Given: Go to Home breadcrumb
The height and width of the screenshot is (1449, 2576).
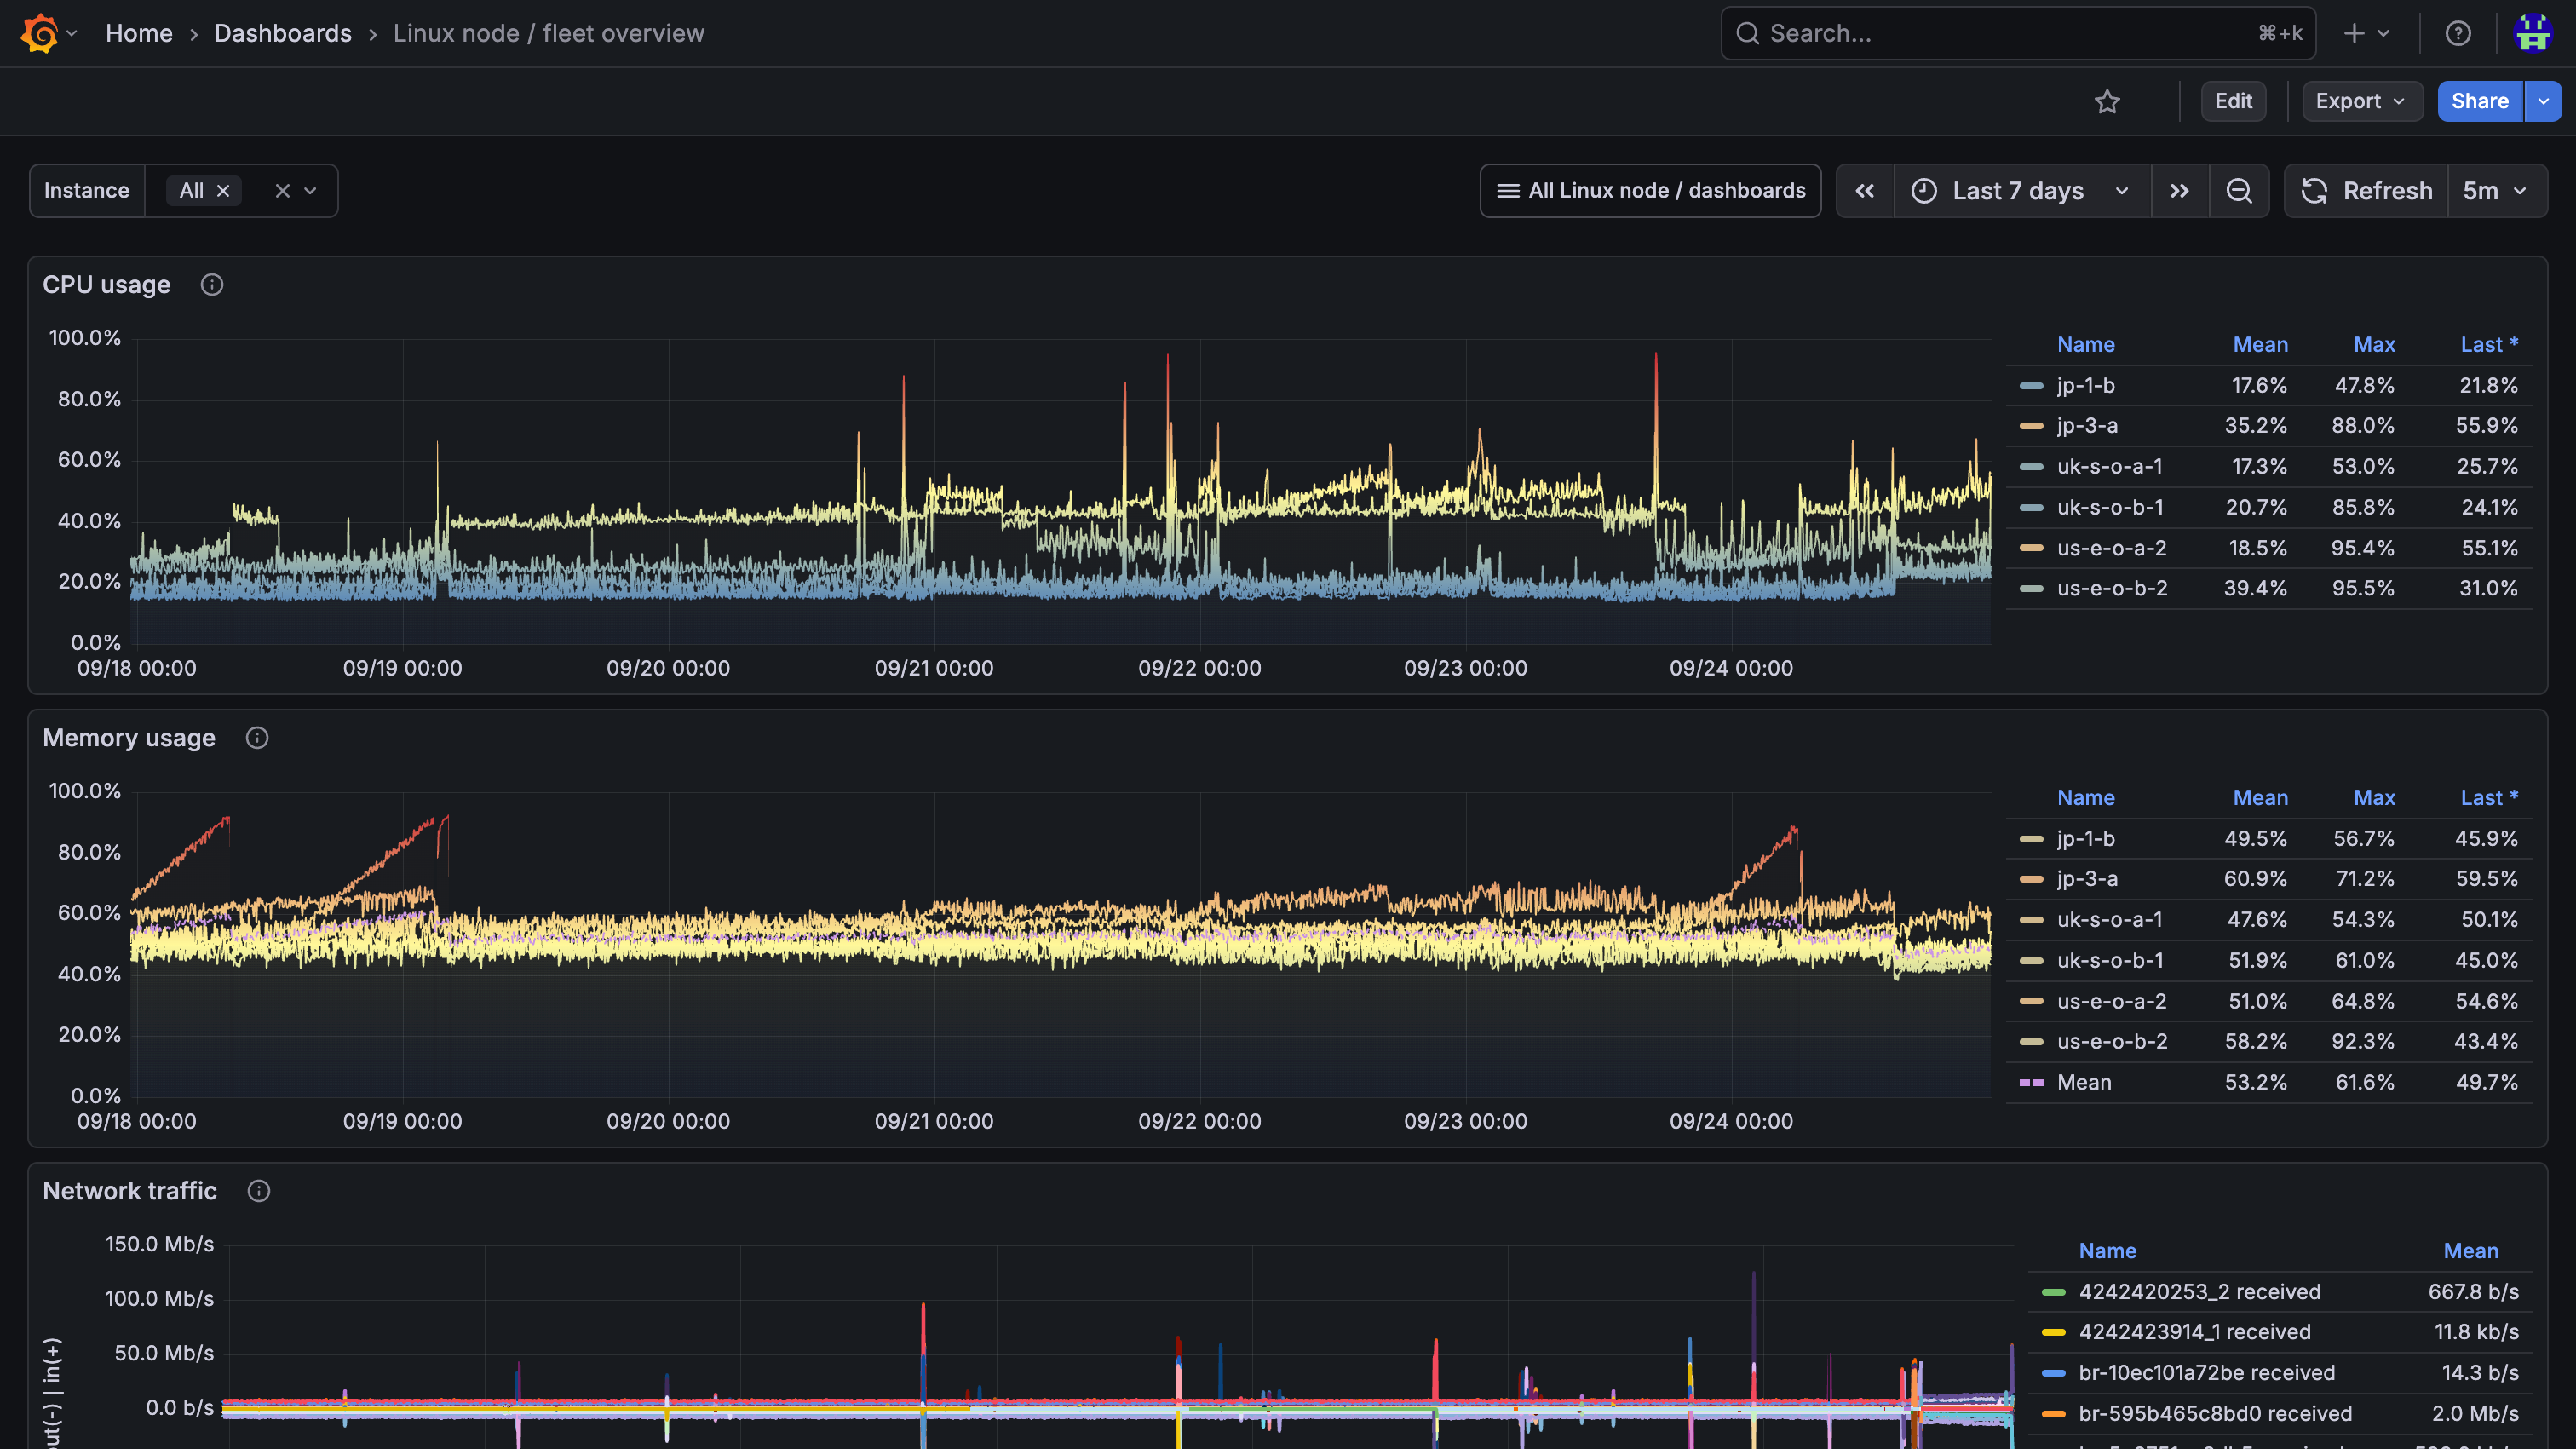Looking at the screenshot, I should [x=139, y=33].
